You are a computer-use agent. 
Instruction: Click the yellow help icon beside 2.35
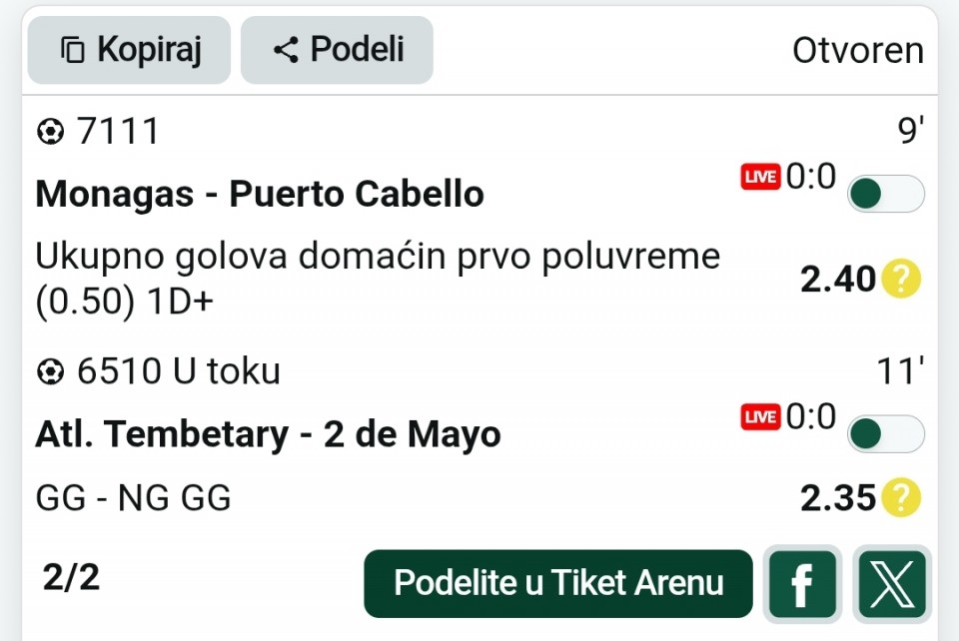(900, 496)
